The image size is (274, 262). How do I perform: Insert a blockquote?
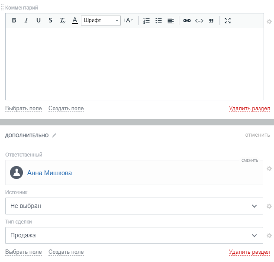coord(211,20)
